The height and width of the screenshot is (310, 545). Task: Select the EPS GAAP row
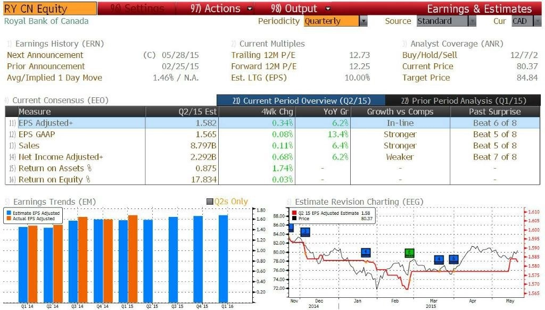[x=272, y=134]
